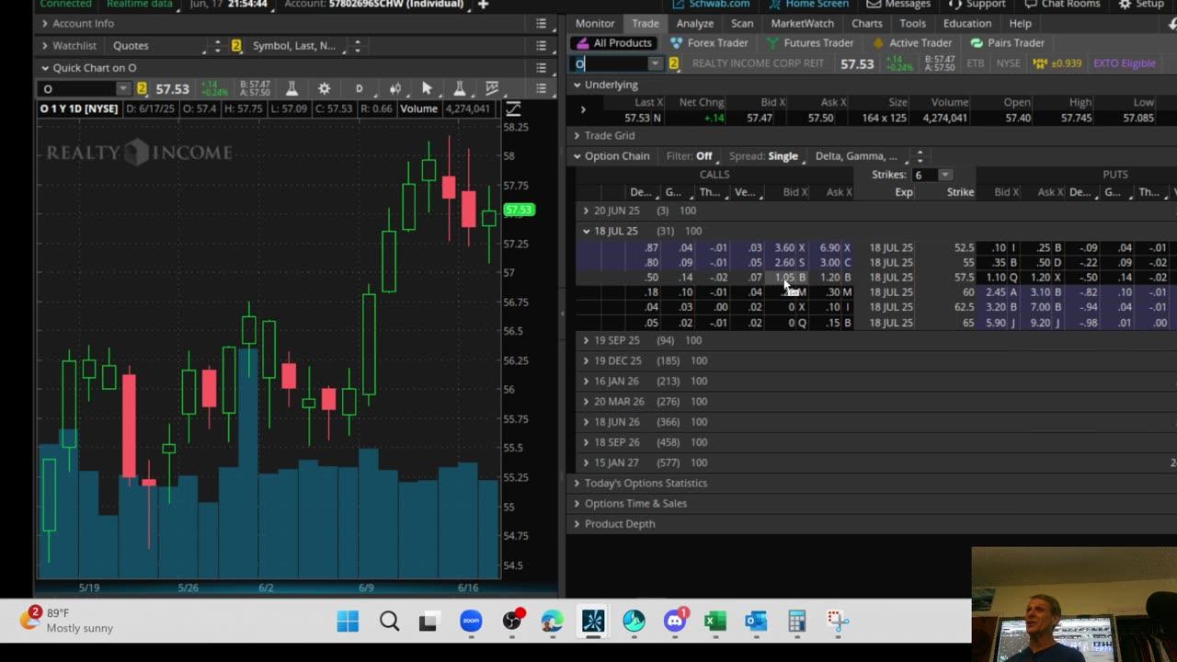Open the Delta, Gamma layout dropdown

click(x=860, y=156)
